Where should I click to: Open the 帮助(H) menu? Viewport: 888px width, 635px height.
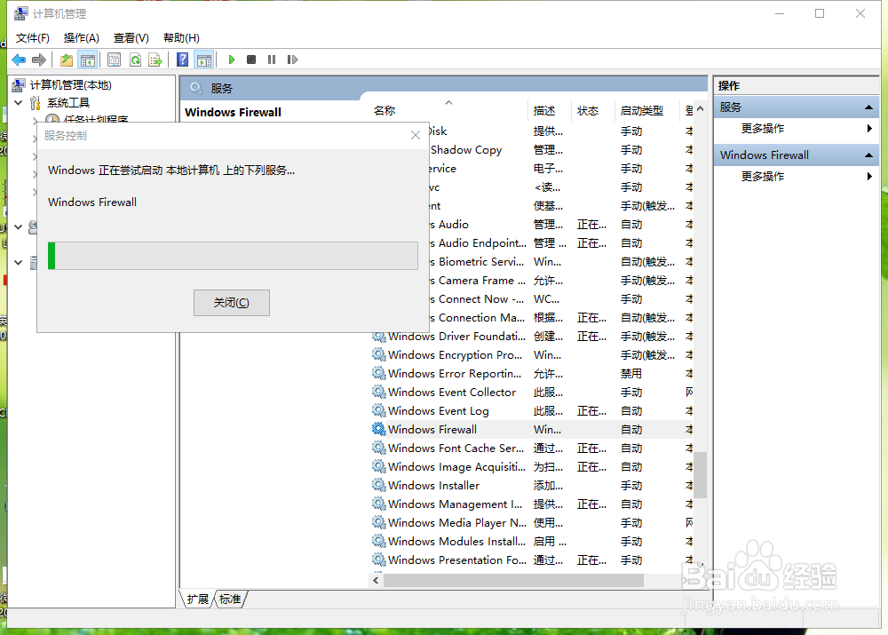pyautogui.click(x=181, y=38)
